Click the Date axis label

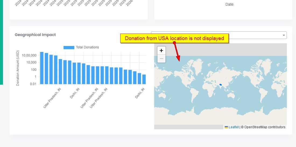[229, 4]
